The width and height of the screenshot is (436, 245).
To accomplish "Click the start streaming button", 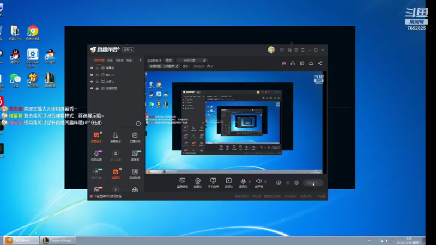I will (313, 182).
